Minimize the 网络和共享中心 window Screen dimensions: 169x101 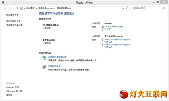click(x=154, y=2)
